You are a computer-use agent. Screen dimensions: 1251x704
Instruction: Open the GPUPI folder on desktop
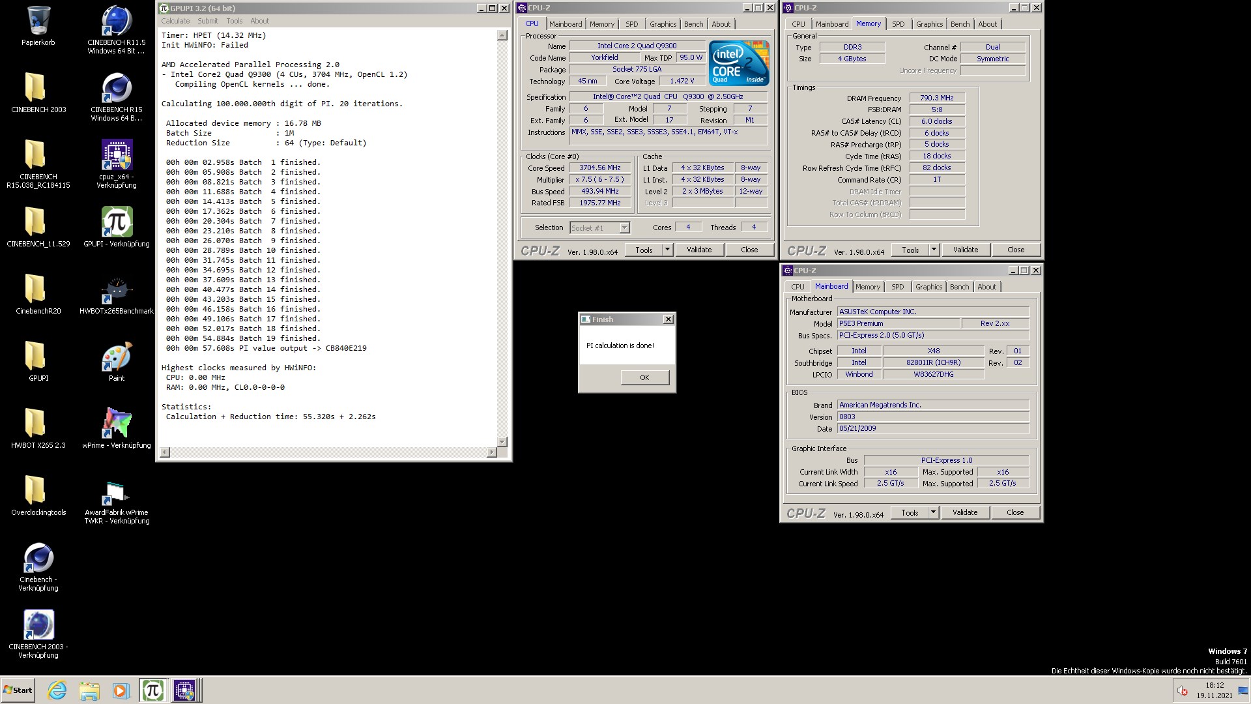click(x=38, y=361)
